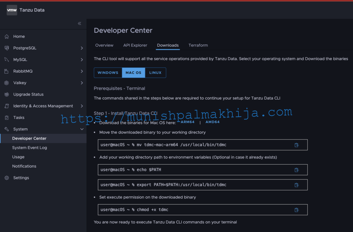353x232 pixels.
Task: Open the Terraform tab
Action: [198, 45]
